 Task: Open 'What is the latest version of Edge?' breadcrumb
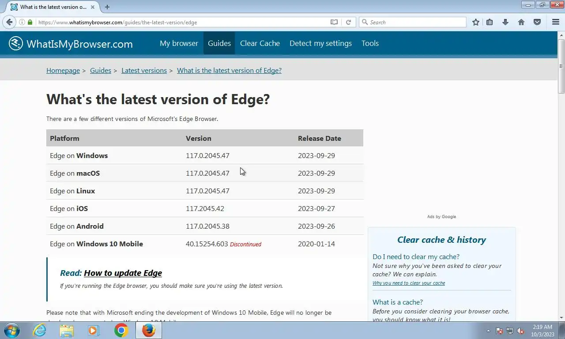tap(229, 71)
